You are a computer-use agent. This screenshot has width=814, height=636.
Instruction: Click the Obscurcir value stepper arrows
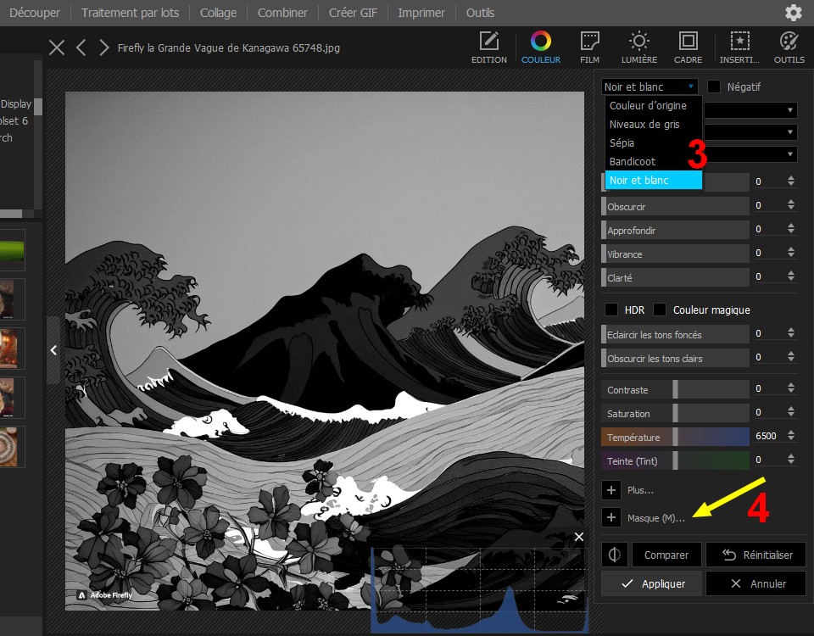pos(790,205)
